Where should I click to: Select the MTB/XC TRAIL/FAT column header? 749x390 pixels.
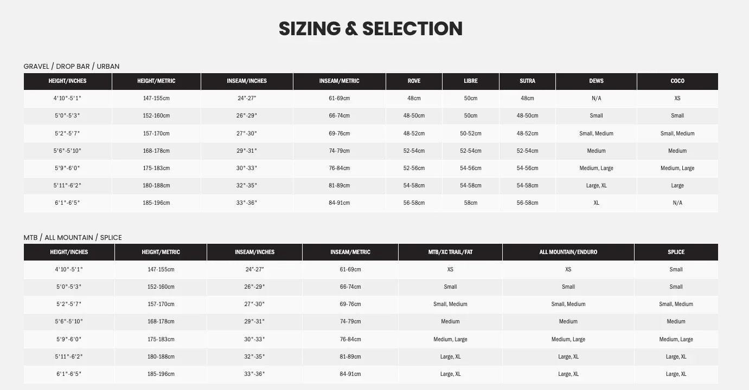(450, 252)
